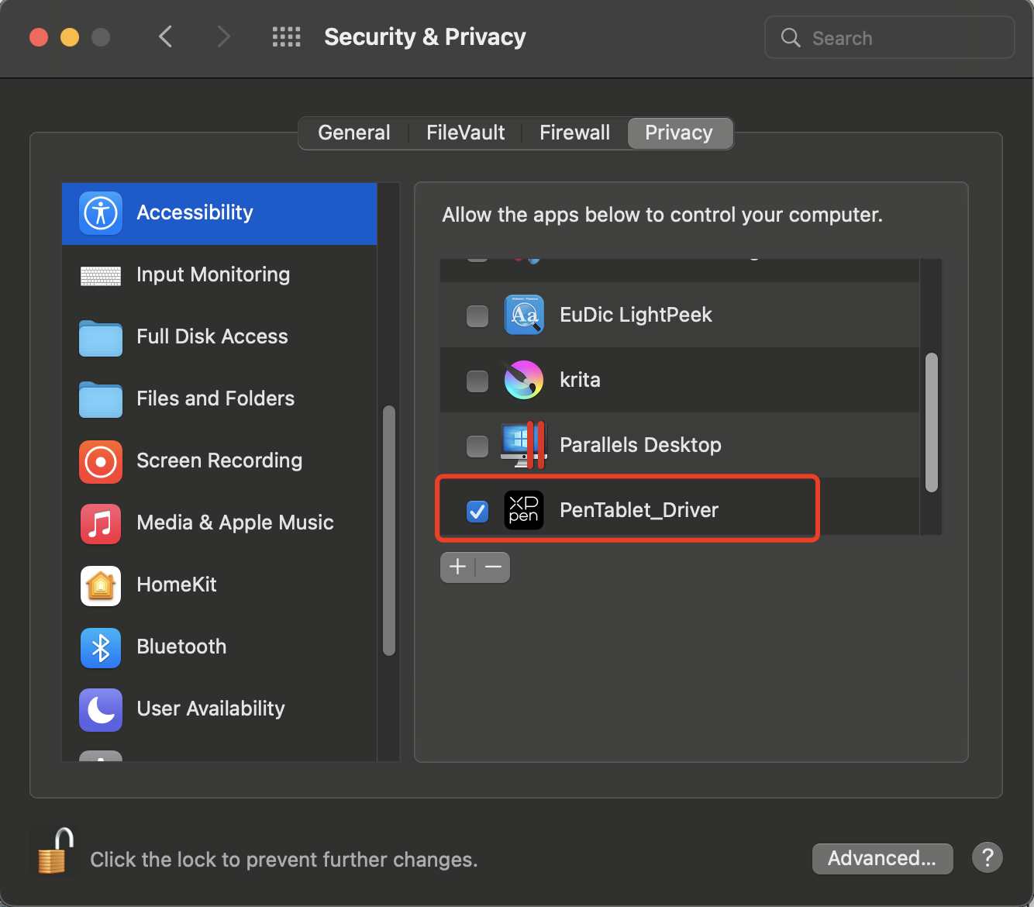Open the show-all grid icon
This screenshot has width=1034, height=907.
point(286,36)
